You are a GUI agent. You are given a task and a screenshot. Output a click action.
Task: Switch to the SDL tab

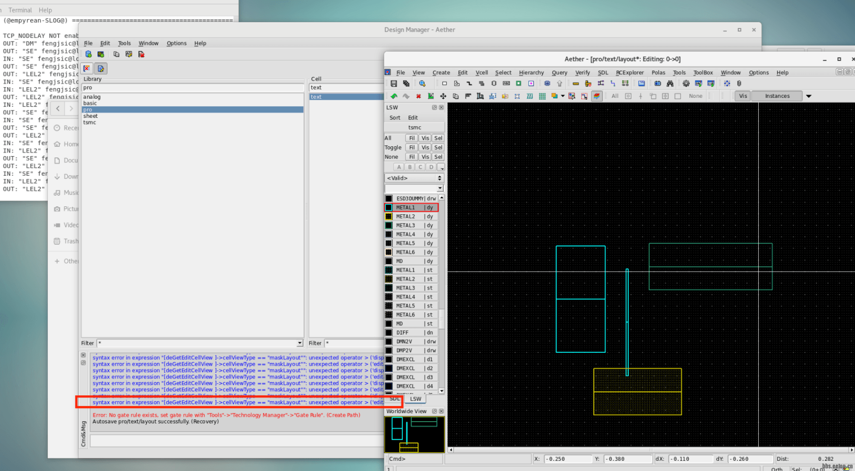(x=394, y=399)
